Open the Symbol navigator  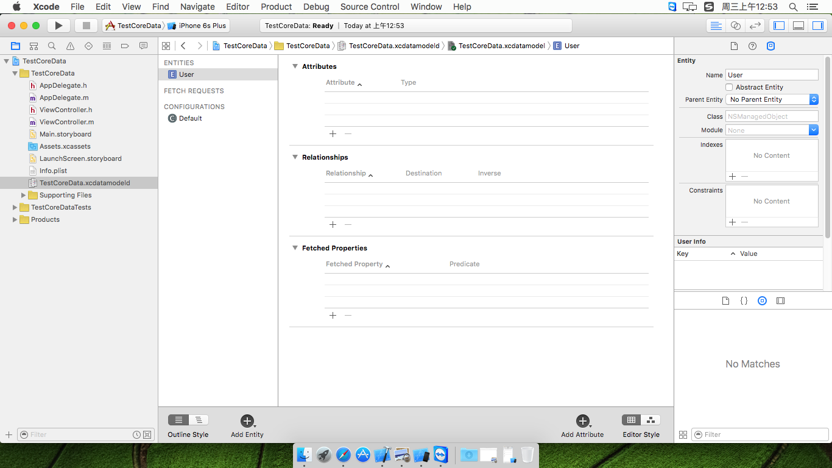point(33,46)
